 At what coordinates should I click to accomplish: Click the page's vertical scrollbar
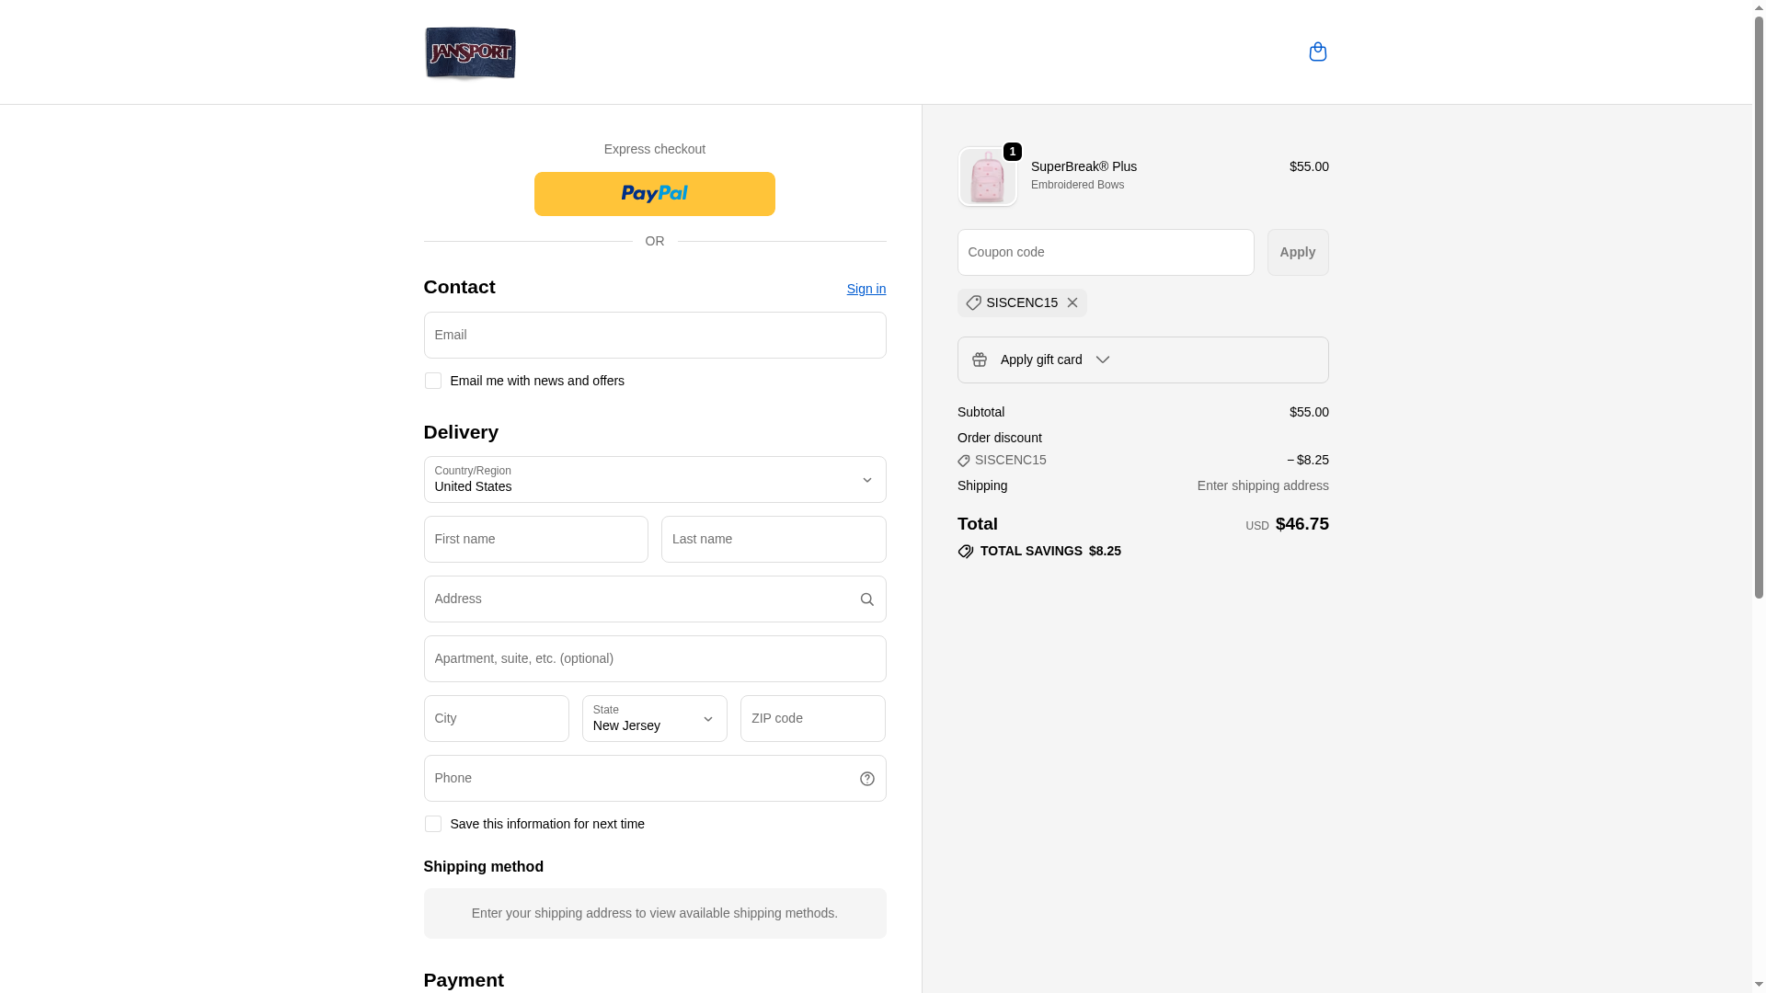coord(1759,368)
